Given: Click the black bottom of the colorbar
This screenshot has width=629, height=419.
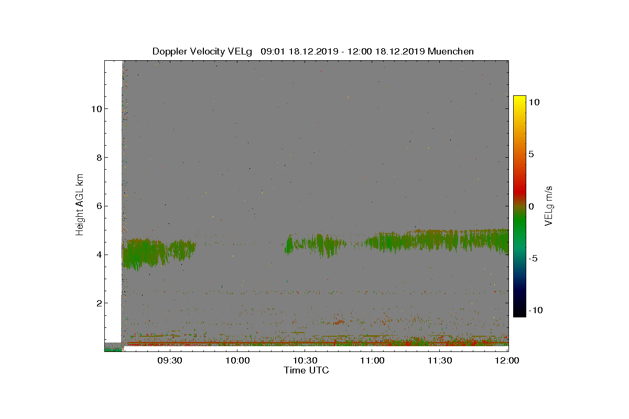Looking at the screenshot, I should point(519,312).
